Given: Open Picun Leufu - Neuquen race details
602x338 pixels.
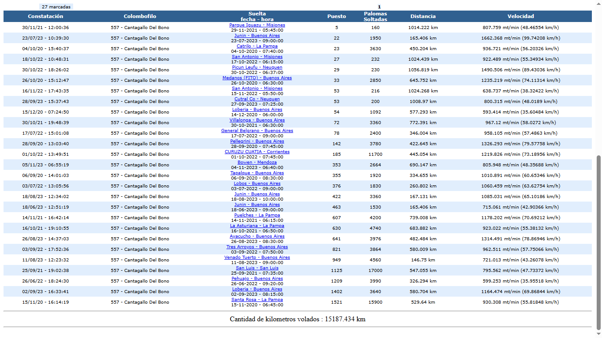Looking at the screenshot, I should pyautogui.click(x=257, y=67).
